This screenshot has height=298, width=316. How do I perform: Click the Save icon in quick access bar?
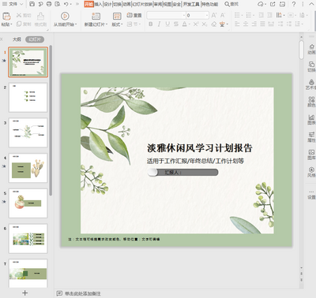[32, 4]
